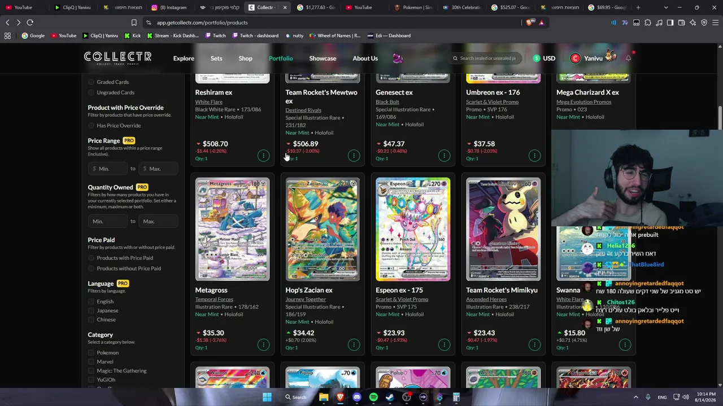Check the Chinese language filter

click(x=91, y=320)
